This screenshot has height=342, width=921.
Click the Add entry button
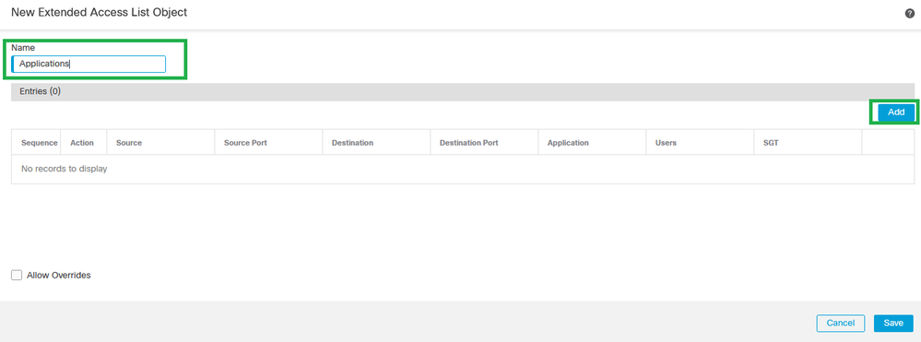[x=896, y=112]
